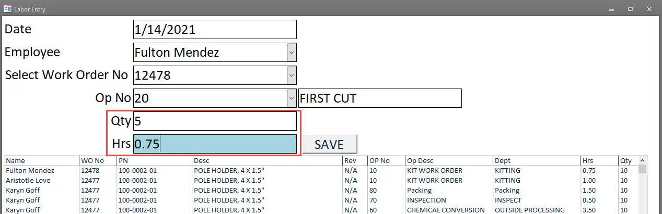Maximize the Labor Entry window
The height and width of the screenshot is (214, 662).
click(631, 9)
